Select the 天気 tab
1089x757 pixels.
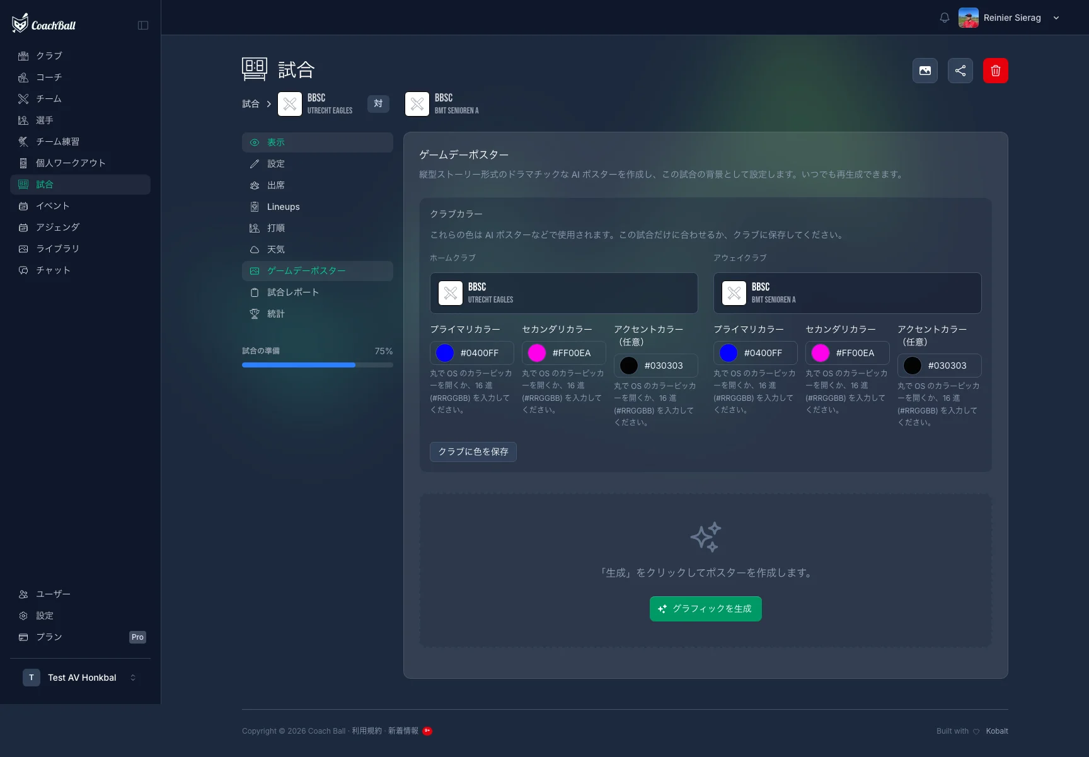[318, 250]
